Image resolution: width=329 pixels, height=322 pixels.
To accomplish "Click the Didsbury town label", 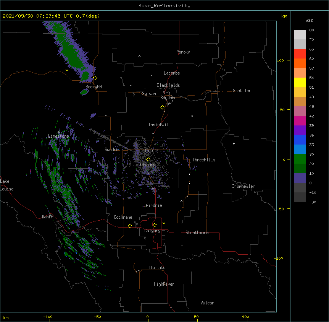I will tap(147, 165).
